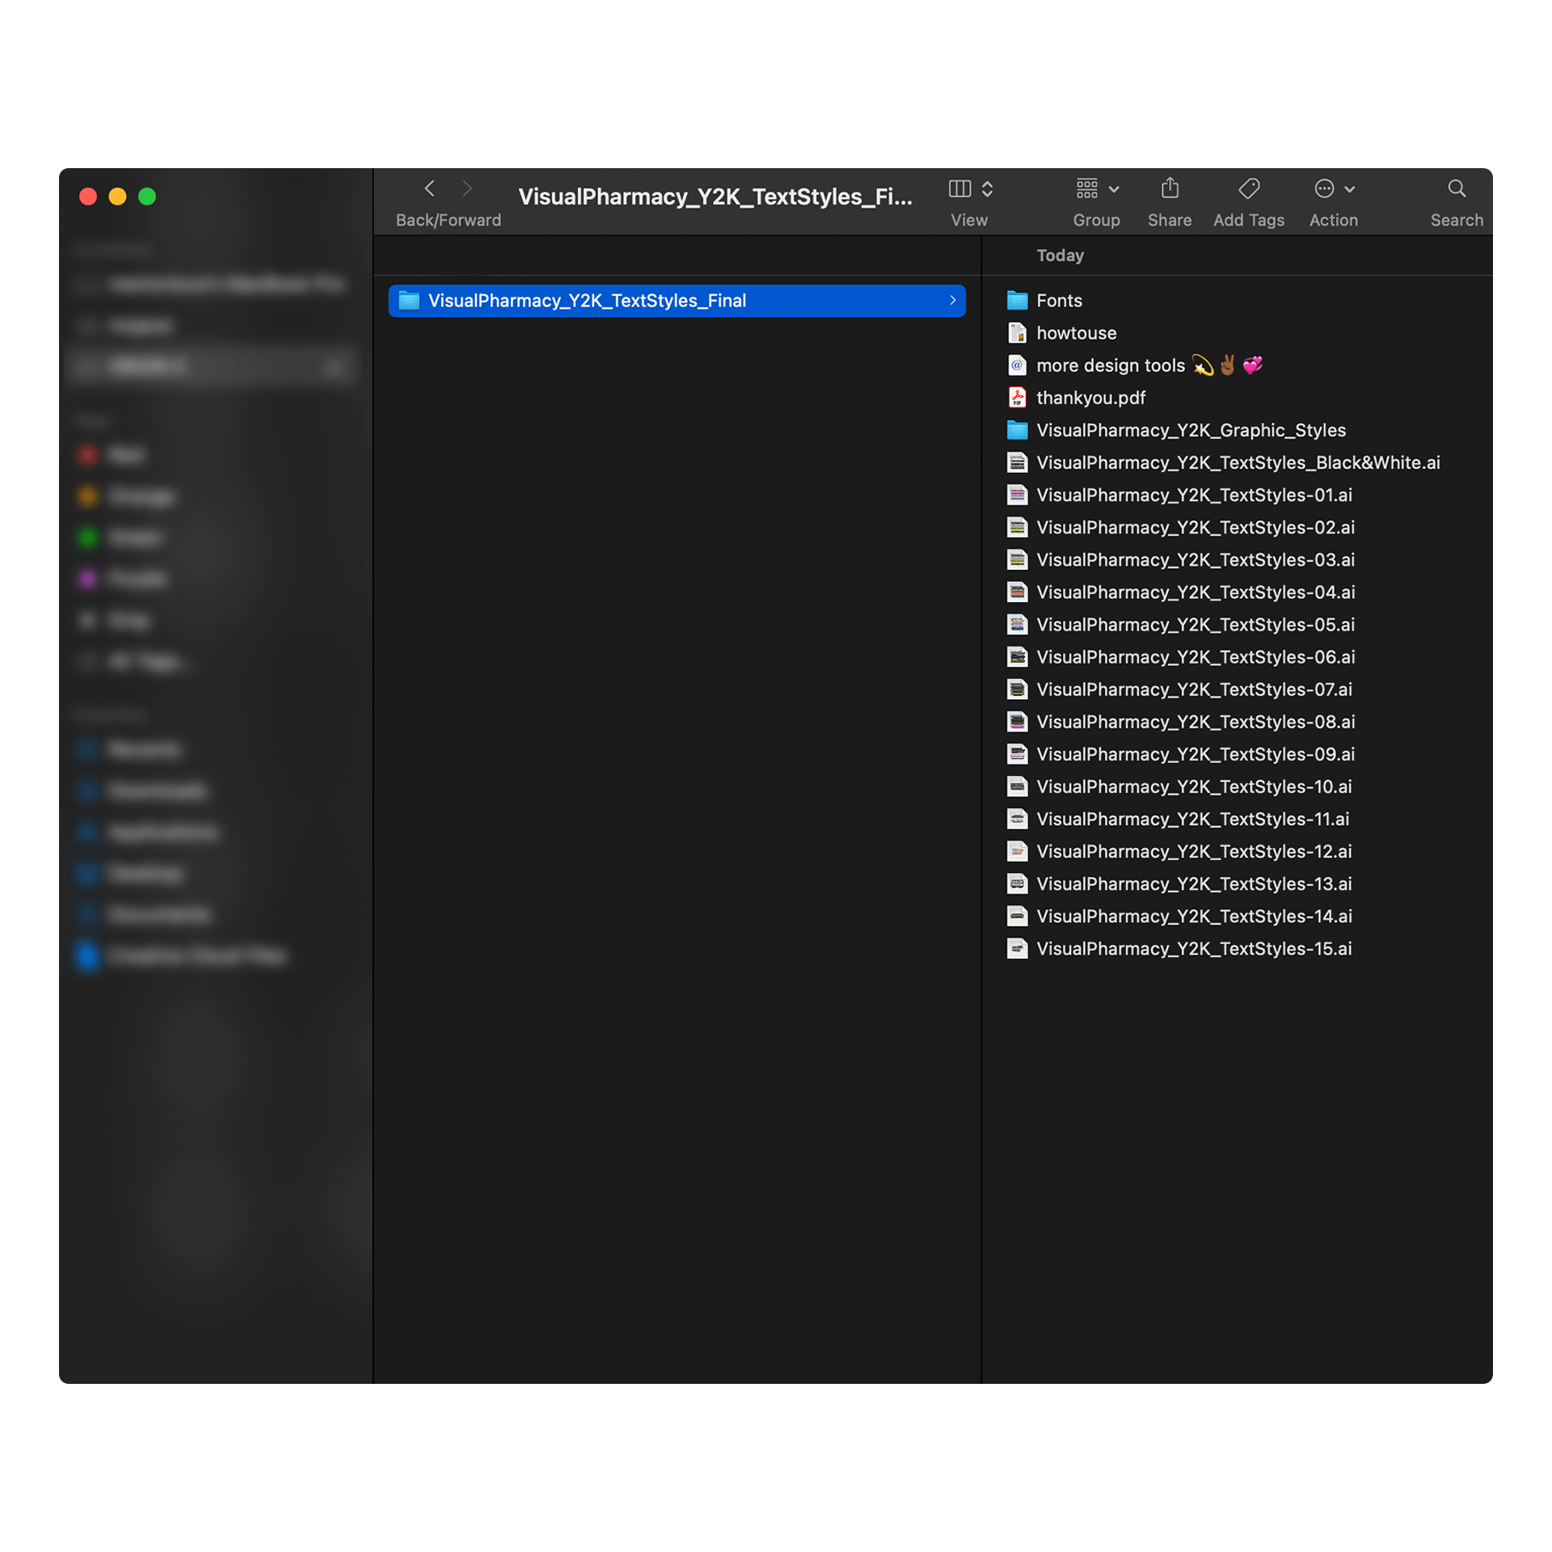Select the Fonts folder
This screenshot has height=1552, width=1552.
pos(1058,301)
